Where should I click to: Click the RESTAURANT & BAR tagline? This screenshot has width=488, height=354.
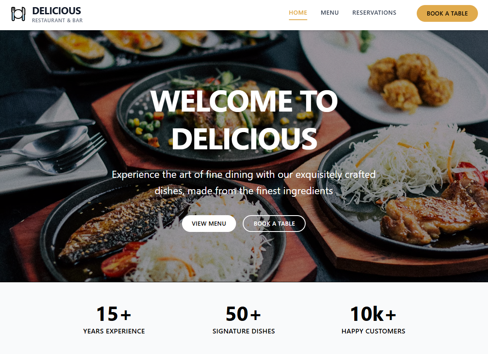point(57,21)
